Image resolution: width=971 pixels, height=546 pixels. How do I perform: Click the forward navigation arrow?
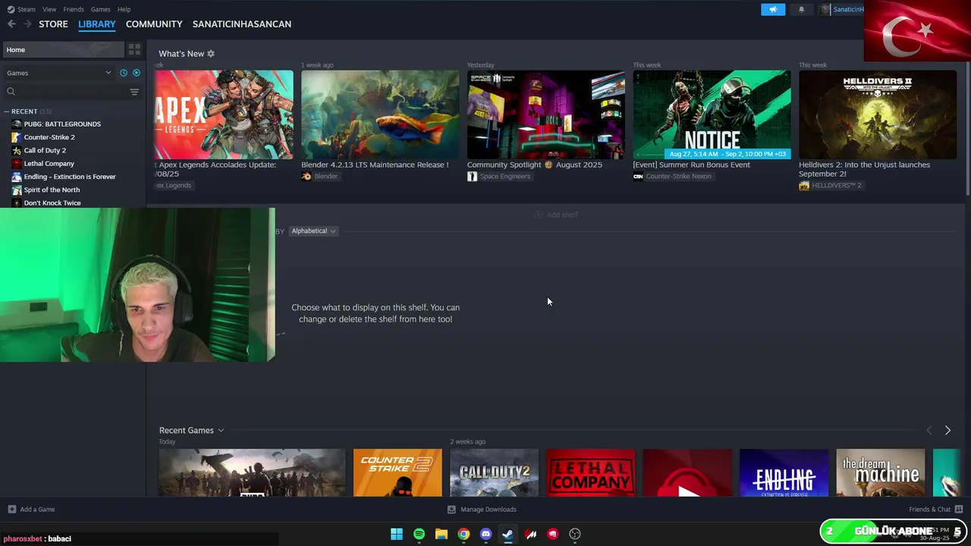27,24
